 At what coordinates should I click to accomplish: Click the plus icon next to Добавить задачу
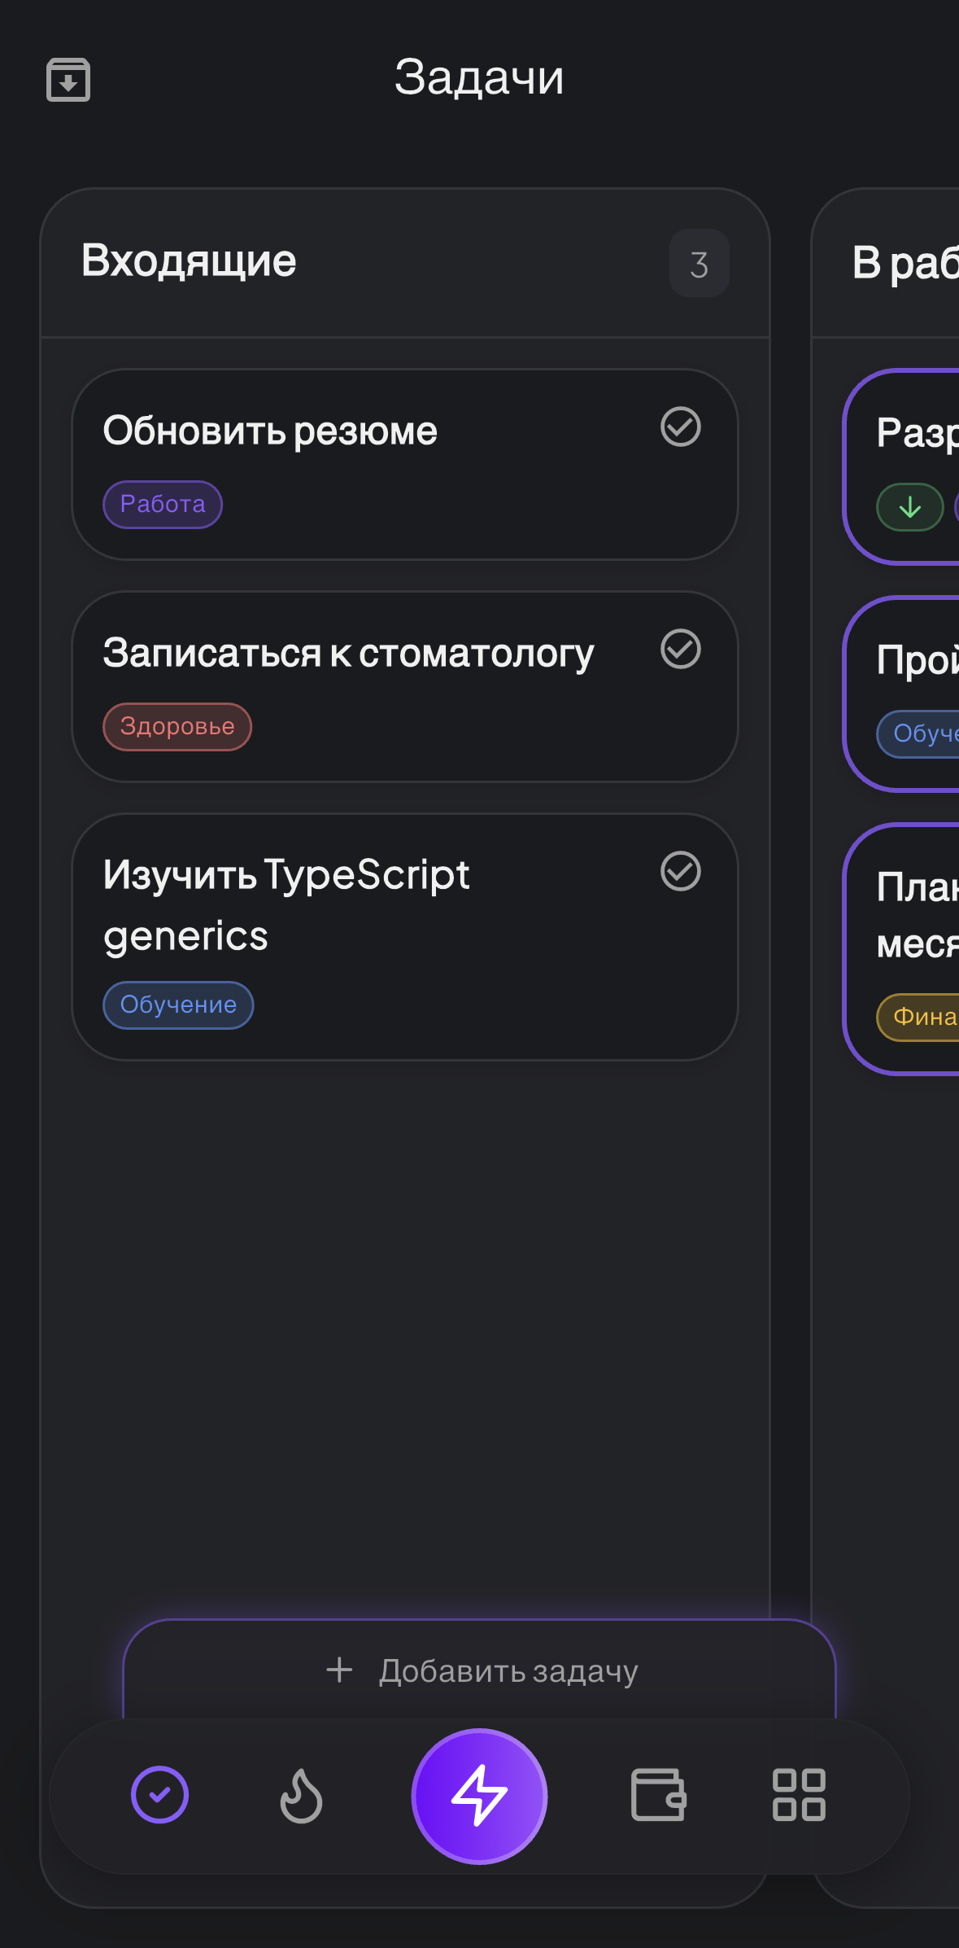pyautogui.click(x=338, y=1670)
